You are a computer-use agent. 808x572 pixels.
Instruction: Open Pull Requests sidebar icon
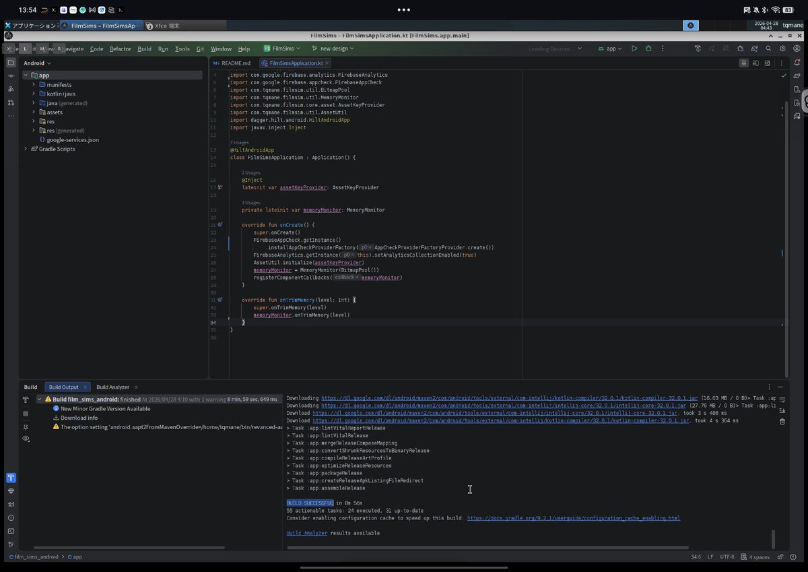coord(11,102)
